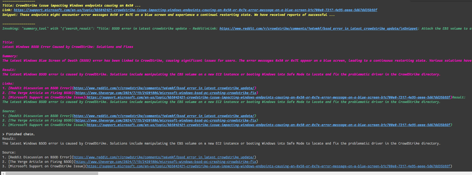Click the white result sentence about CrowdStrike directory
472x175 pixels.
tap(221, 143)
